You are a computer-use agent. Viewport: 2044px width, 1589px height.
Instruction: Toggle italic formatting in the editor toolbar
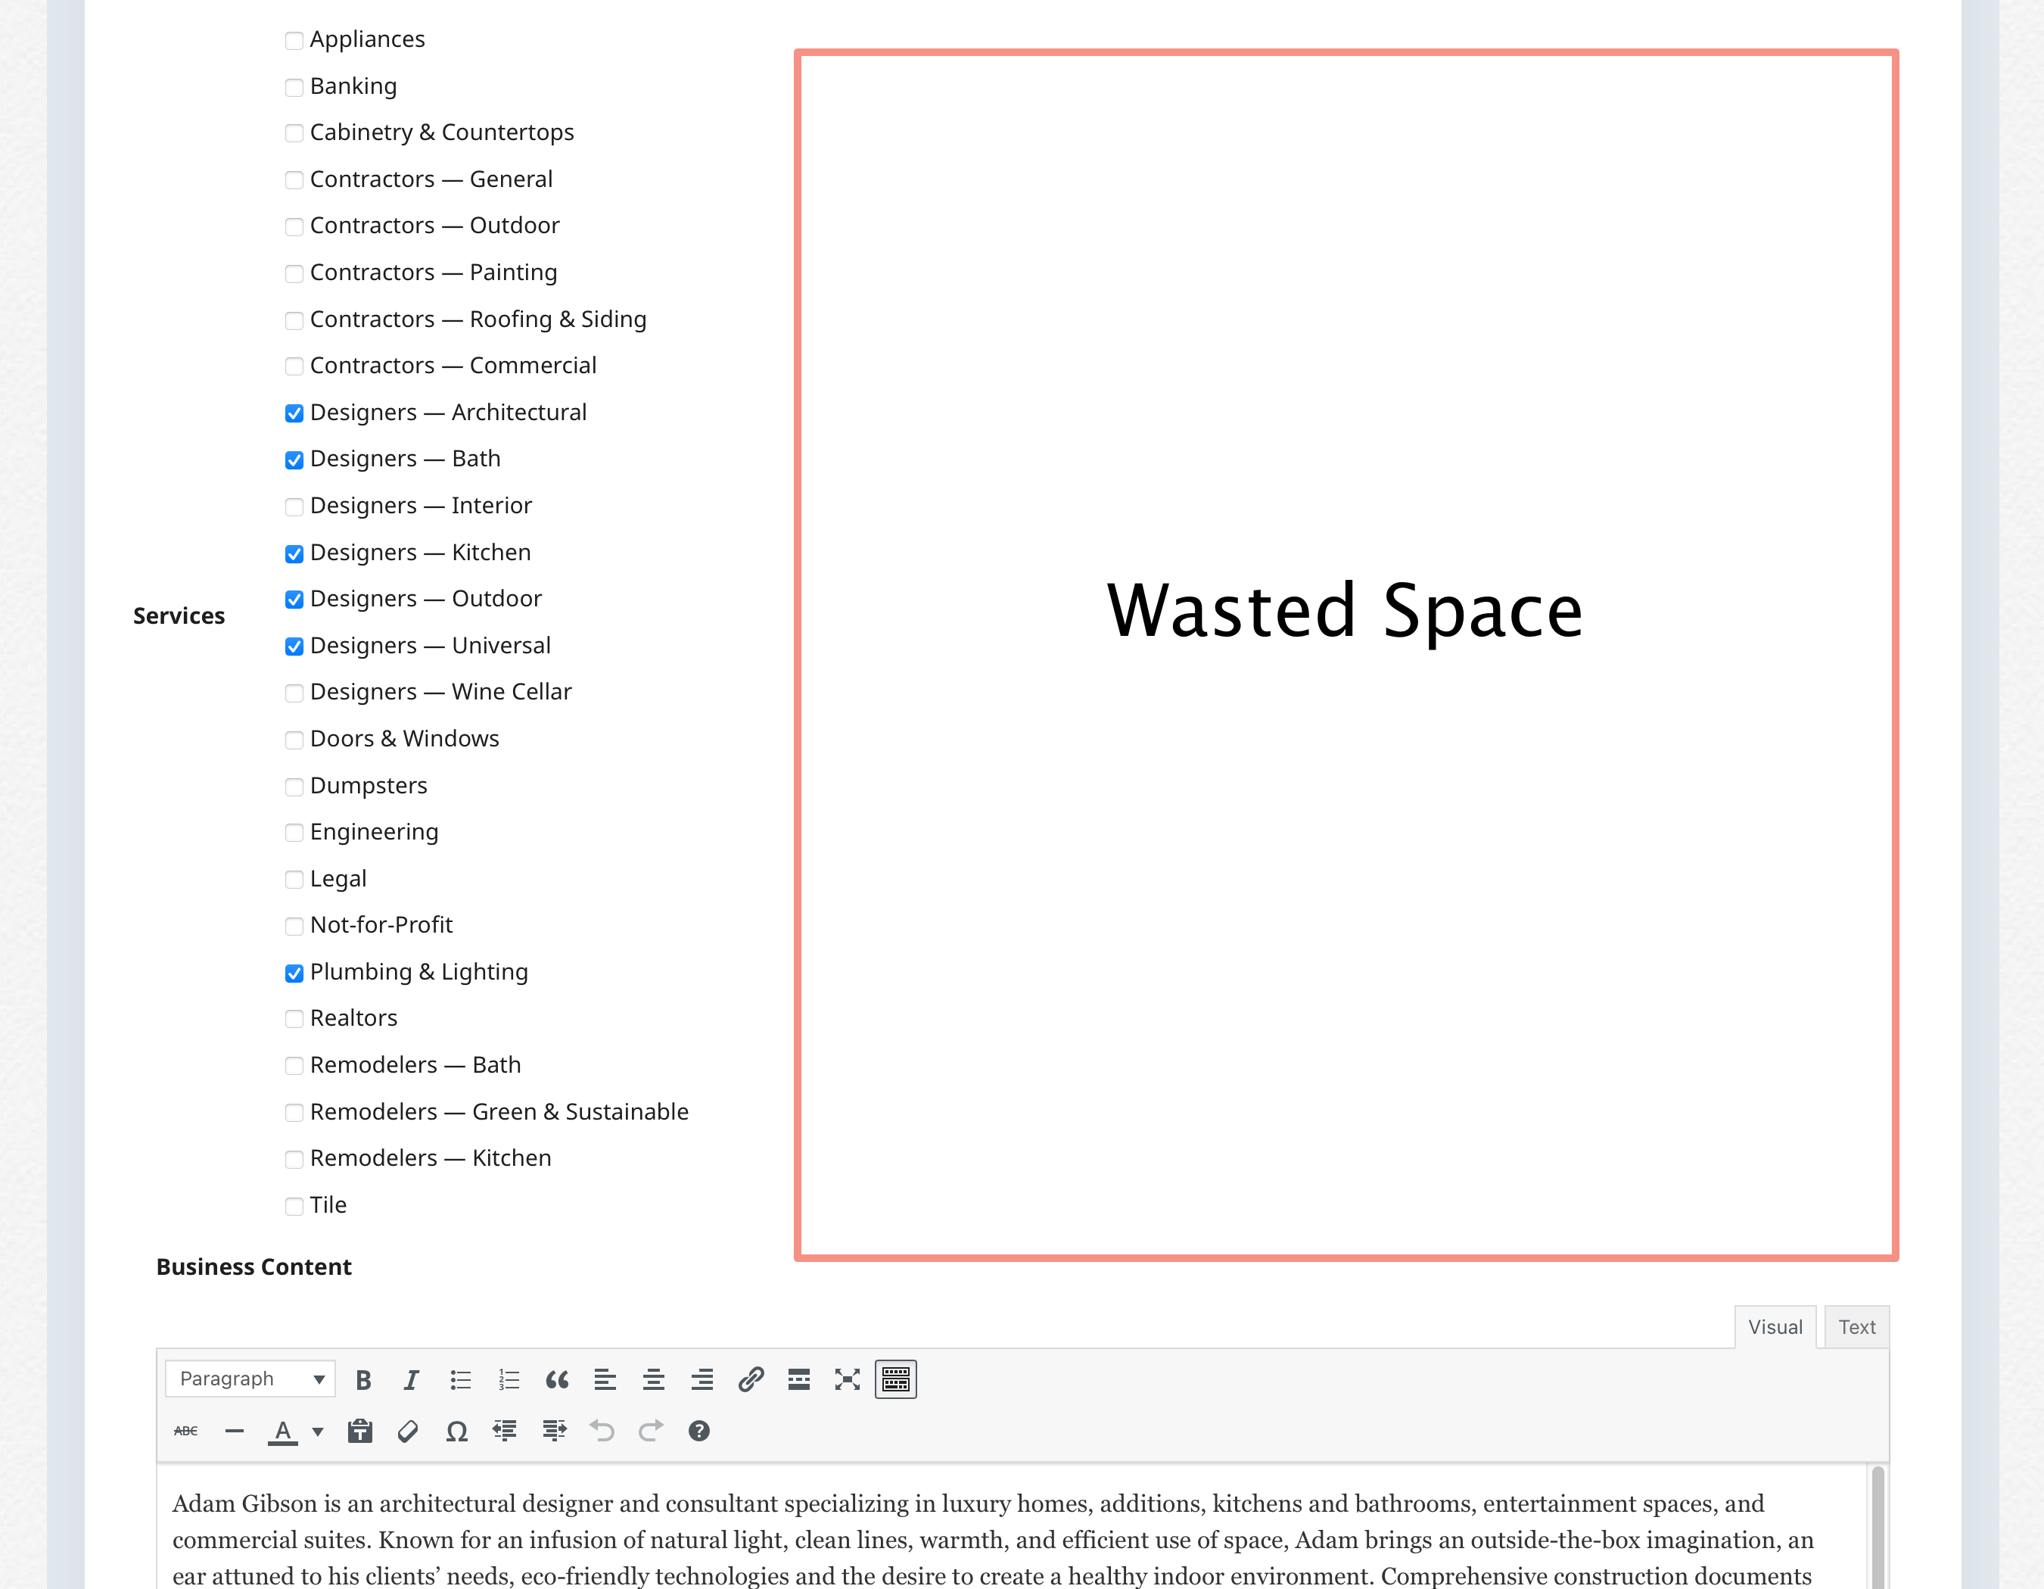pyautogui.click(x=411, y=1379)
